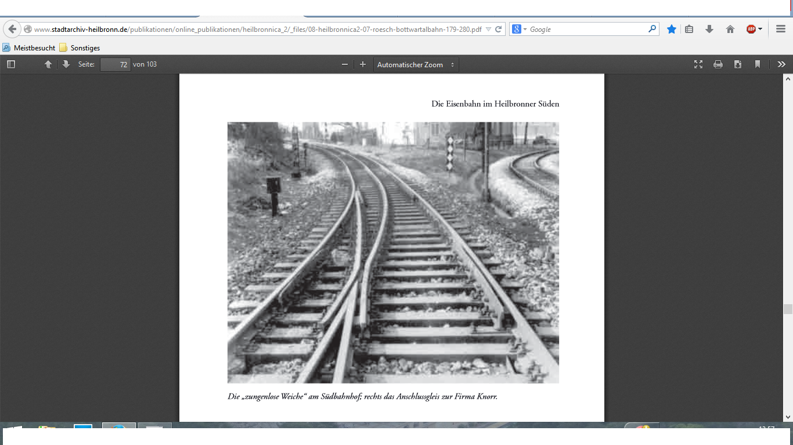Click the photo caption about 'zungenlose Weiche'
The height and width of the screenshot is (445, 793).
[x=362, y=397]
